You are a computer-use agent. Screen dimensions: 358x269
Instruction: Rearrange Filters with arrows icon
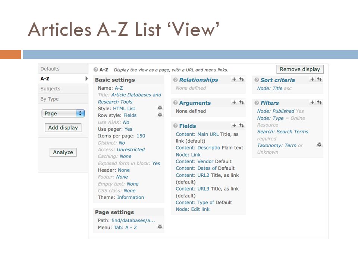pos(320,102)
